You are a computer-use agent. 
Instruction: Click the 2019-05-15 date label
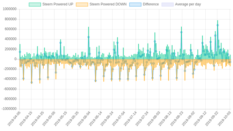click(60, 119)
